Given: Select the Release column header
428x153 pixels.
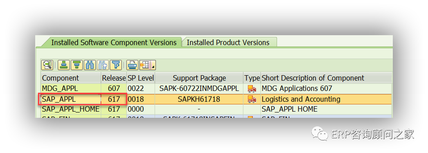Looking at the screenshot, I should tap(114, 78).
